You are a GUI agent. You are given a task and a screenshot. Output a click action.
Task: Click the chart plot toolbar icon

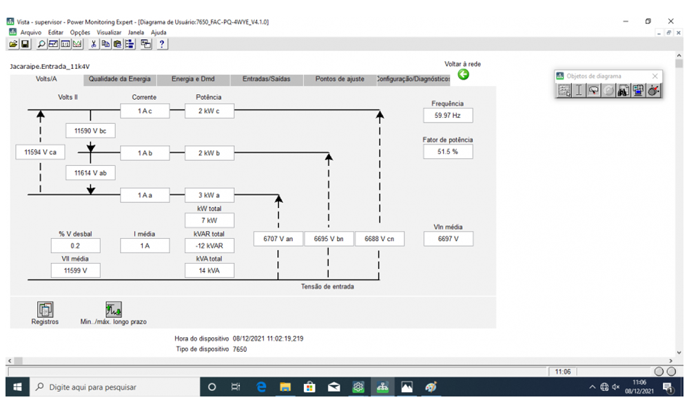coord(78,44)
